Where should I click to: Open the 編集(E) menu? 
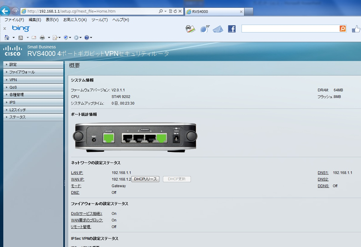tap(35, 20)
